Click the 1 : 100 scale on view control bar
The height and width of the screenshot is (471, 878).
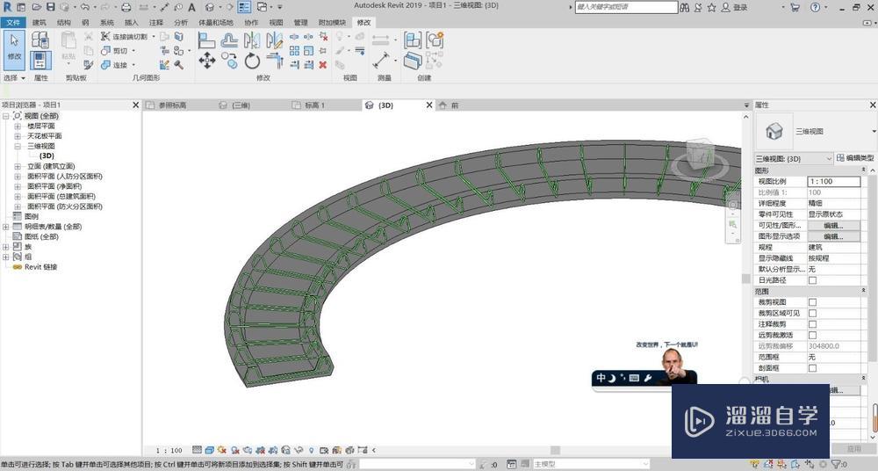[169, 450]
